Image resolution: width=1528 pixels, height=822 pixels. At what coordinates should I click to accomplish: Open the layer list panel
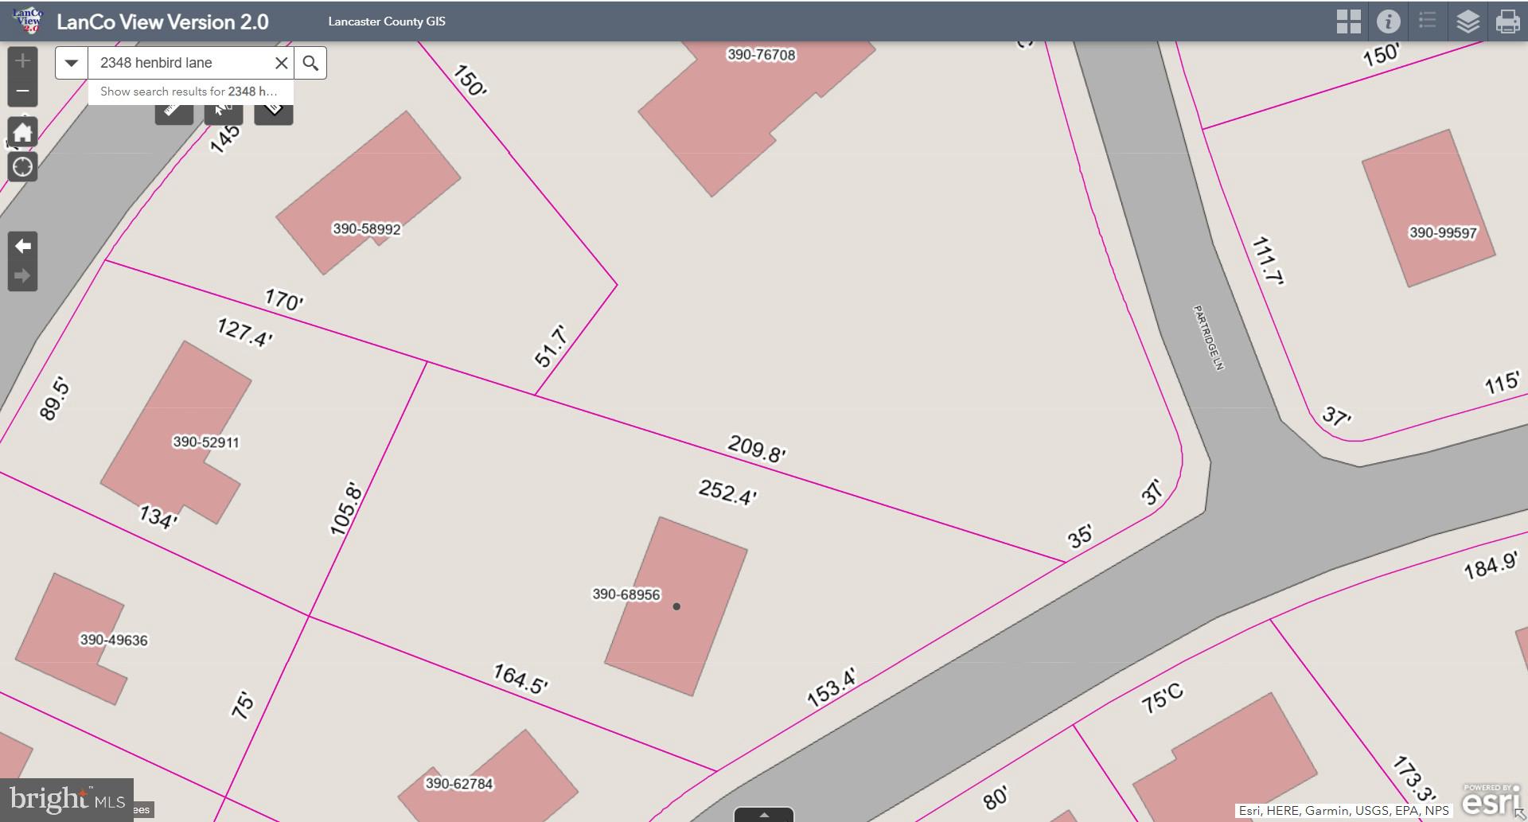[x=1468, y=21]
